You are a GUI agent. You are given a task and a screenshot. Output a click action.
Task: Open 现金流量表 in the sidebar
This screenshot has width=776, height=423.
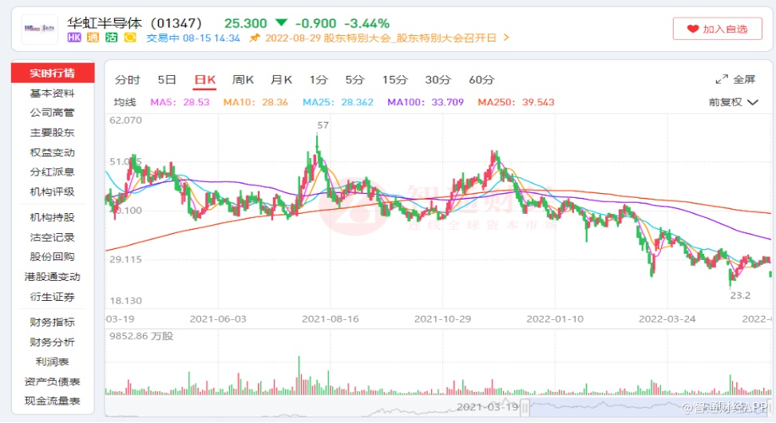click(53, 401)
